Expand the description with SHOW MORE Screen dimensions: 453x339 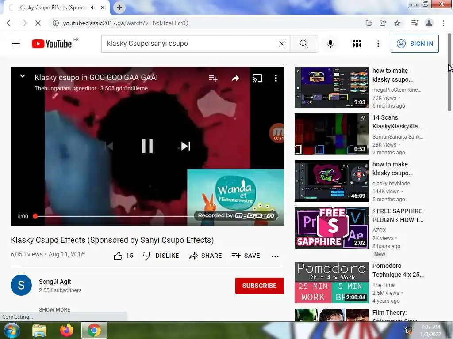coord(54,309)
